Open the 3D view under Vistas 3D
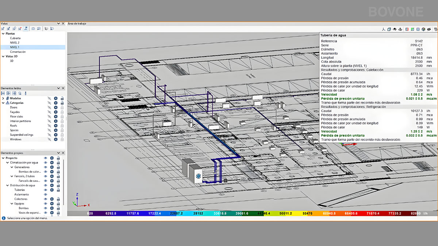This screenshot has height=246, width=438. point(12,61)
